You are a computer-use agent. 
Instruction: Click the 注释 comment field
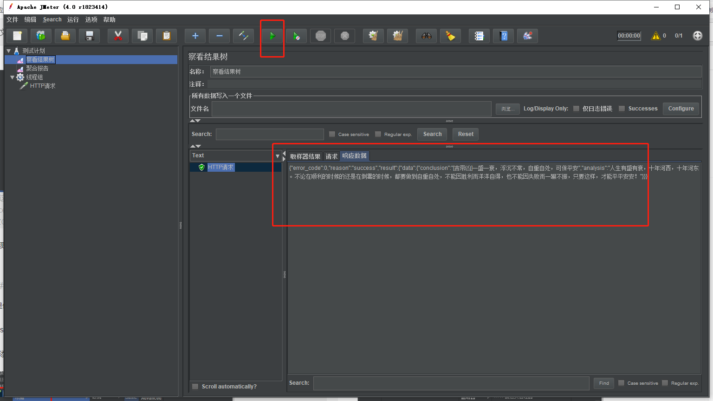[x=454, y=84]
